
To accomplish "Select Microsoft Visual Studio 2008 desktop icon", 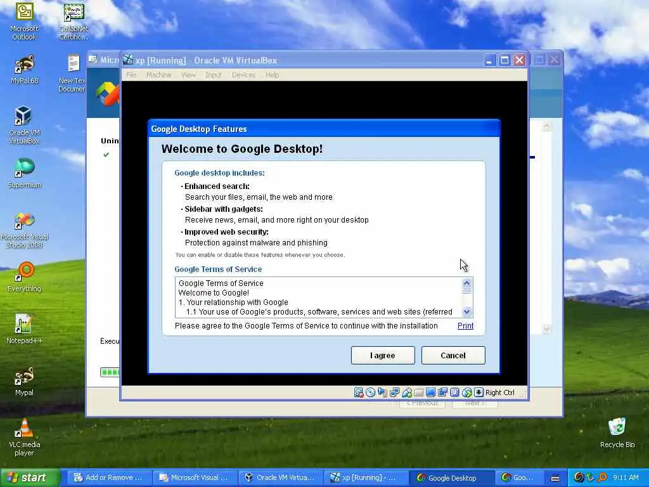I will (x=24, y=230).
